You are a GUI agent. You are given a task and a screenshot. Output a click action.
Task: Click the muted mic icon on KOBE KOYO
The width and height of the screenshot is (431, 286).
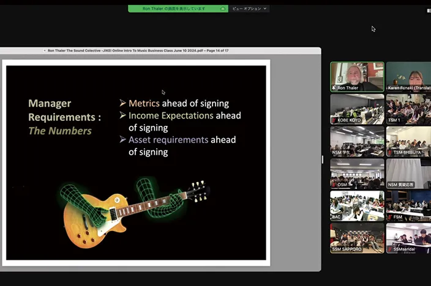334,120
